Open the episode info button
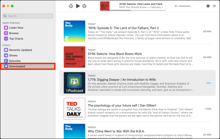220x139 pixels. [x=208, y=6]
